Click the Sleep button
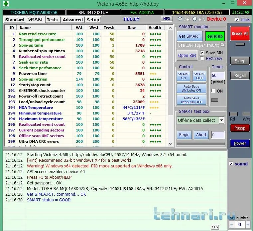Screen dimensions: 253x231 240,61
